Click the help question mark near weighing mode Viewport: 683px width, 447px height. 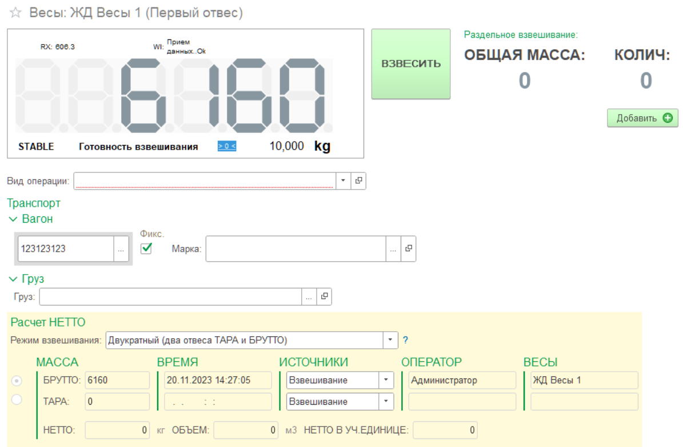tap(405, 340)
